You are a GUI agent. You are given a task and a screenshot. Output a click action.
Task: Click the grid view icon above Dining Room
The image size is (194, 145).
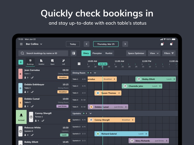(x=79, y=64)
